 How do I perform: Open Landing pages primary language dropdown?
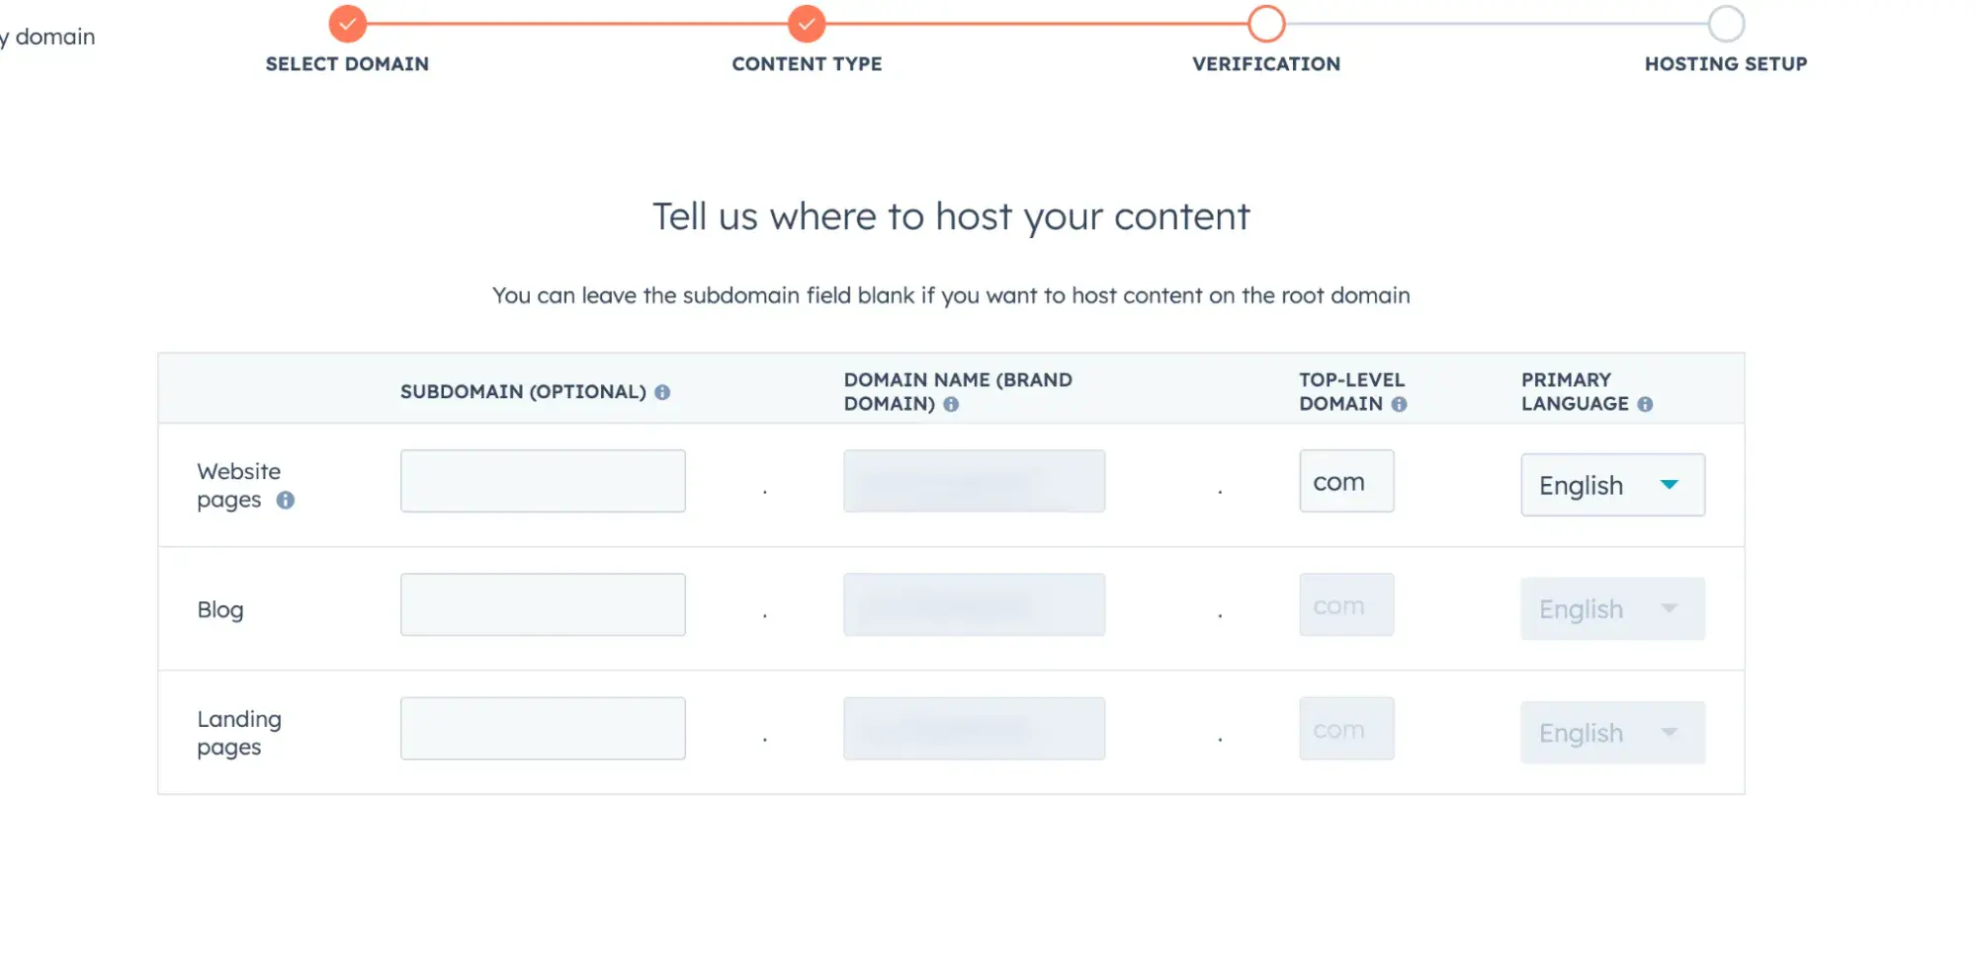[x=1612, y=732]
